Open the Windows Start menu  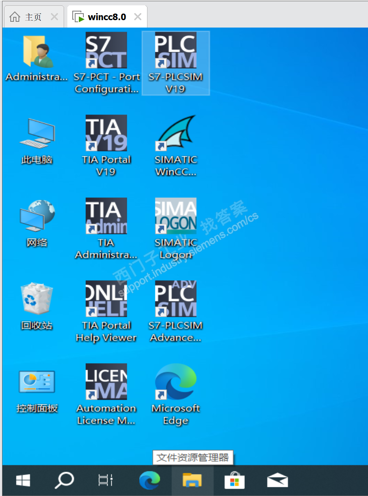[x=23, y=480]
